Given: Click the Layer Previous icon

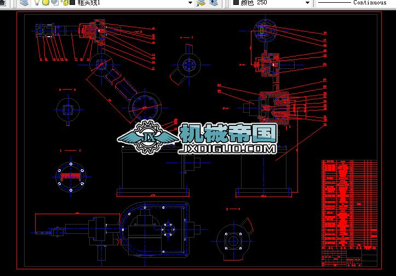Looking at the screenshot, I should pos(213,3).
